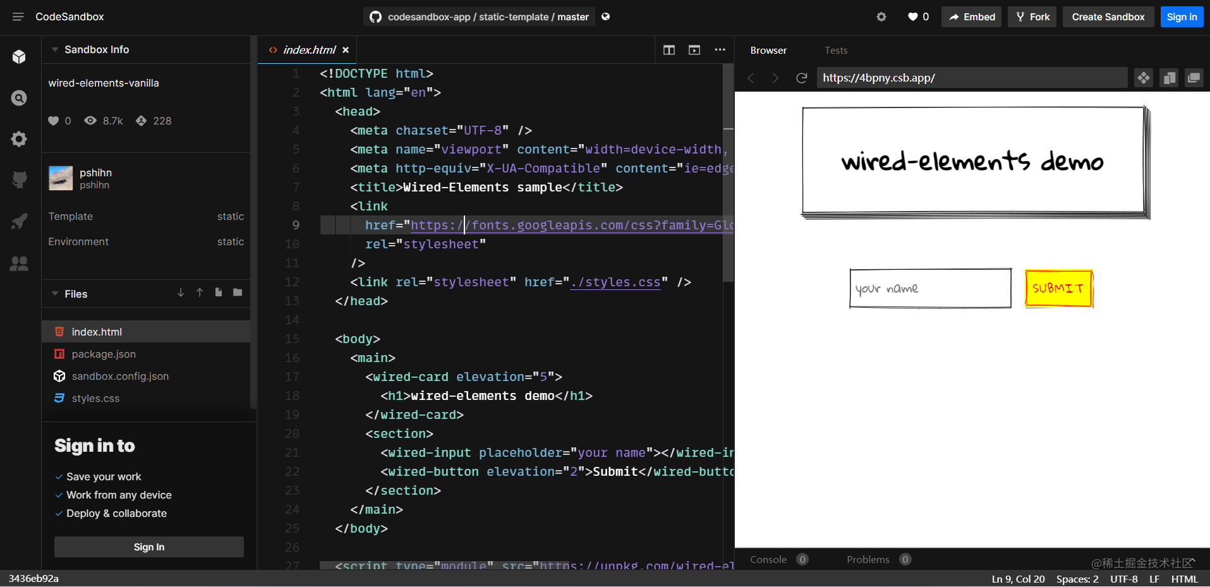Image resolution: width=1210 pixels, height=587 pixels.
Task: Open the Sandbox Info cube icon in sidebar
Action: pyautogui.click(x=19, y=57)
